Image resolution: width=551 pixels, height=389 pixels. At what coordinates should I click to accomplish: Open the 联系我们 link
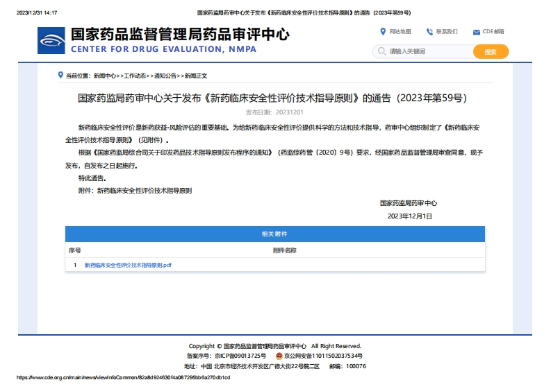[x=447, y=32]
